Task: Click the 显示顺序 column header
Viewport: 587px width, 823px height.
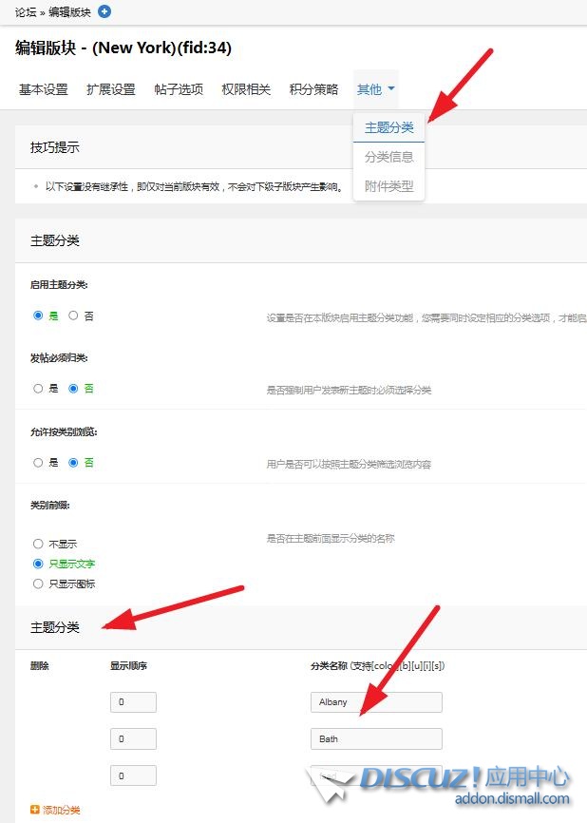Action: pyautogui.click(x=128, y=665)
